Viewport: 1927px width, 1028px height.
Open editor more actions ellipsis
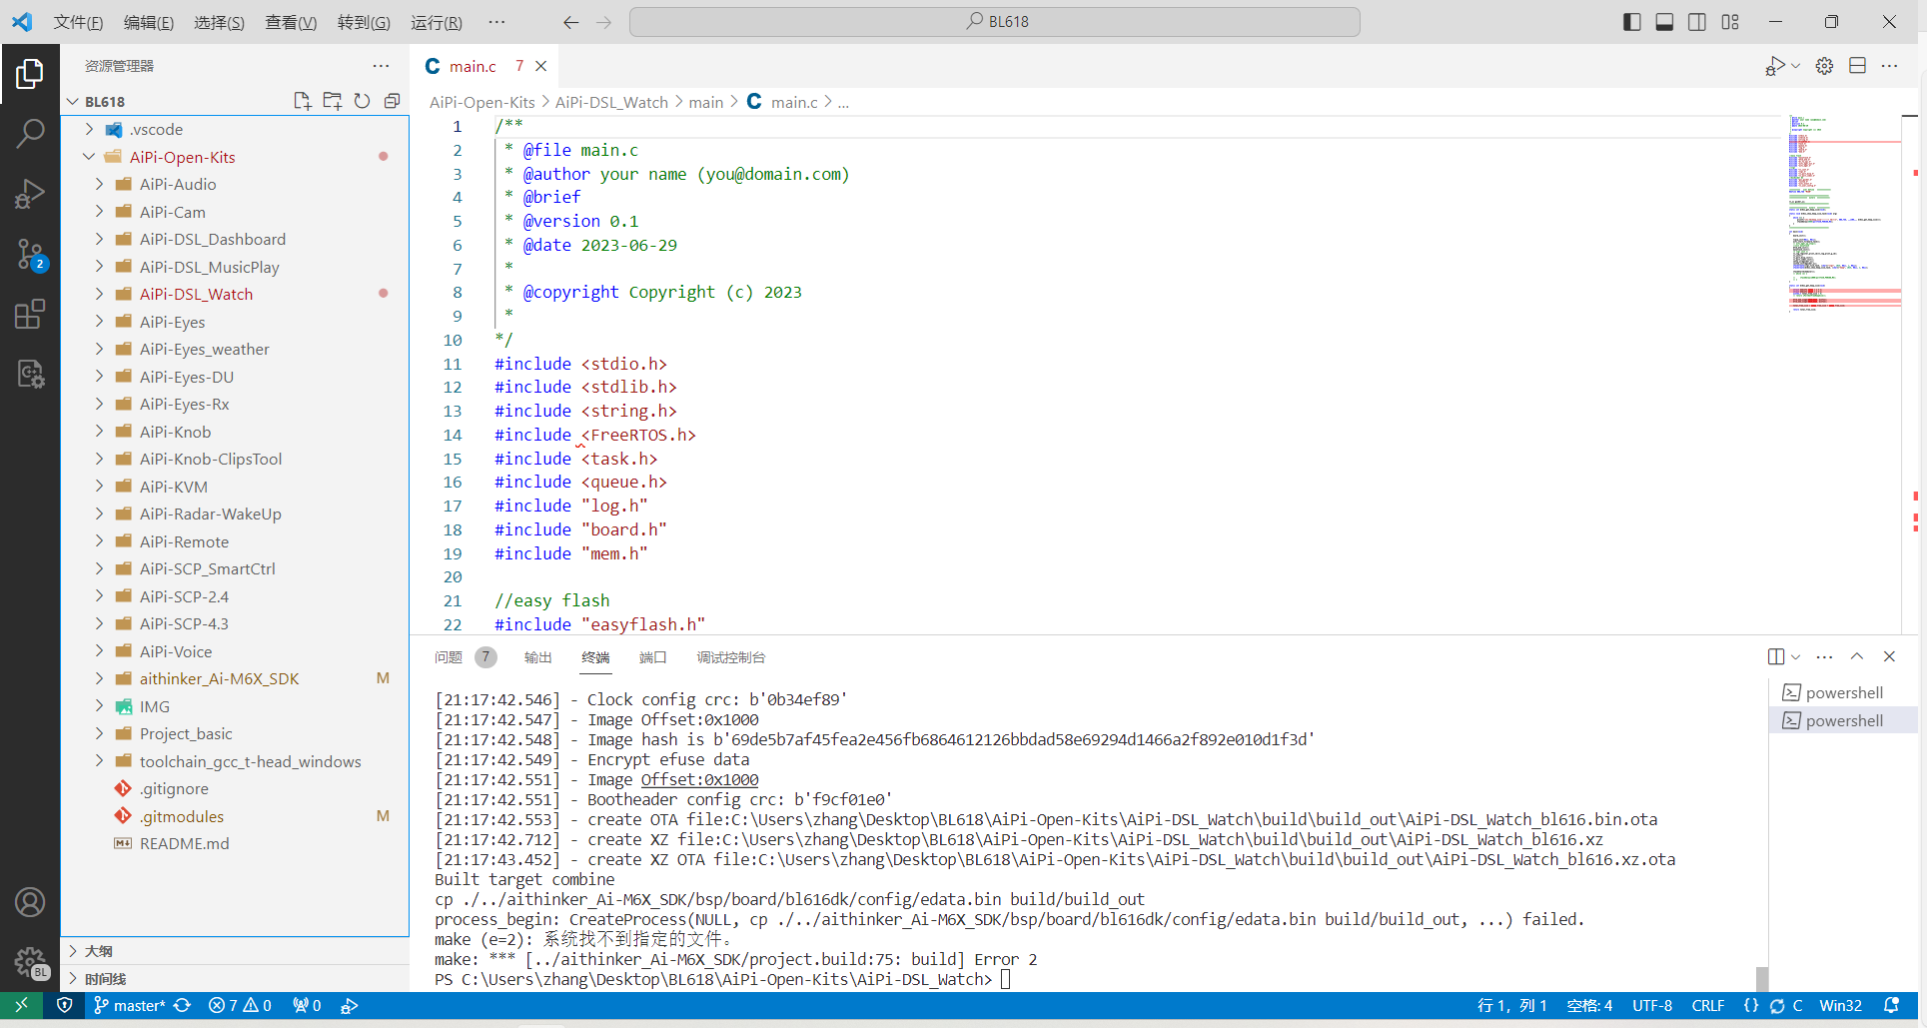click(1889, 66)
